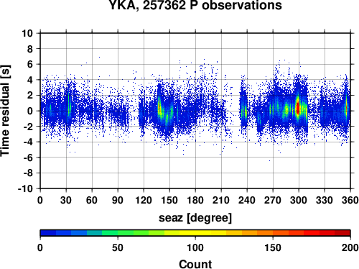Click the x-axis tick label 180

click(195, 200)
